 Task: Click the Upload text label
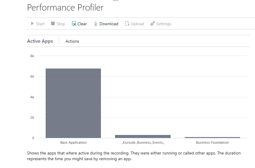click(x=137, y=24)
